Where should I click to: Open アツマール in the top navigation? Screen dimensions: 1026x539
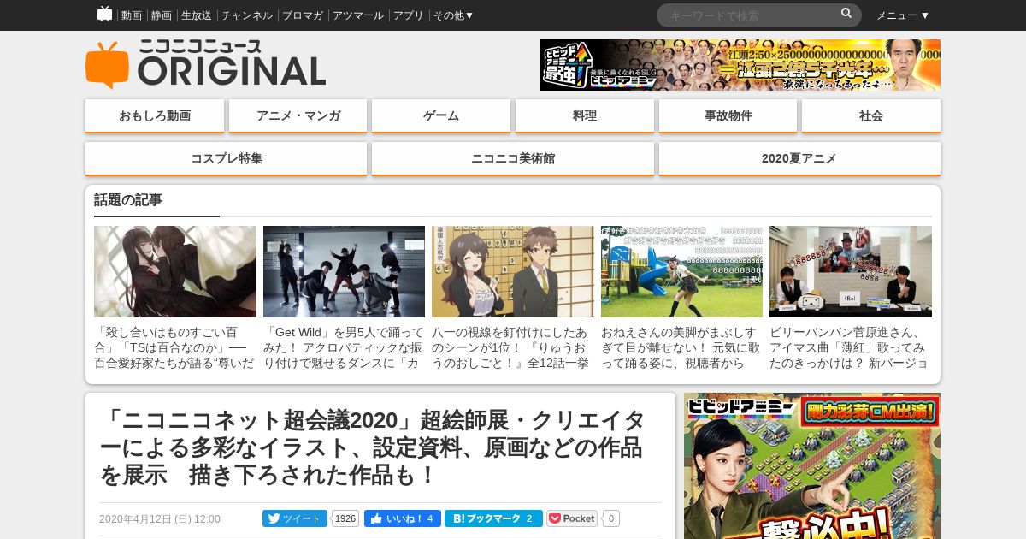(x=358, y=15)
